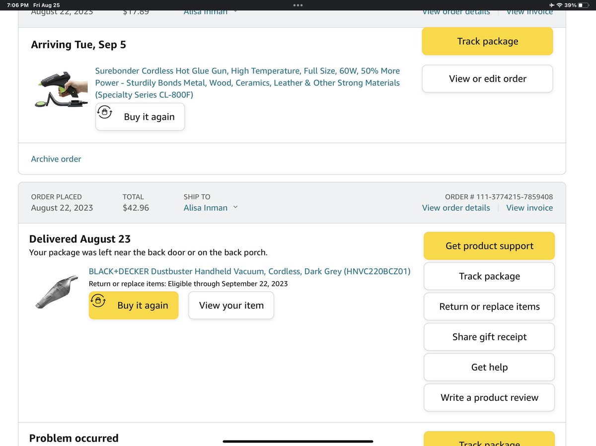This screenshot has width=596, height=446.
Task: Tap the three-dot multitasking icon at the top
Action: coord(298,5)
